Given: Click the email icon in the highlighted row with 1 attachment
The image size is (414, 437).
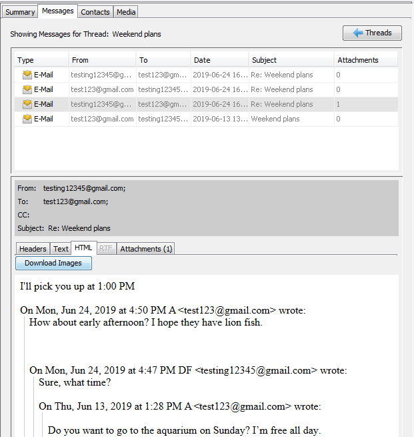Looking at the screenshot, I should click(x=27, y=104).
